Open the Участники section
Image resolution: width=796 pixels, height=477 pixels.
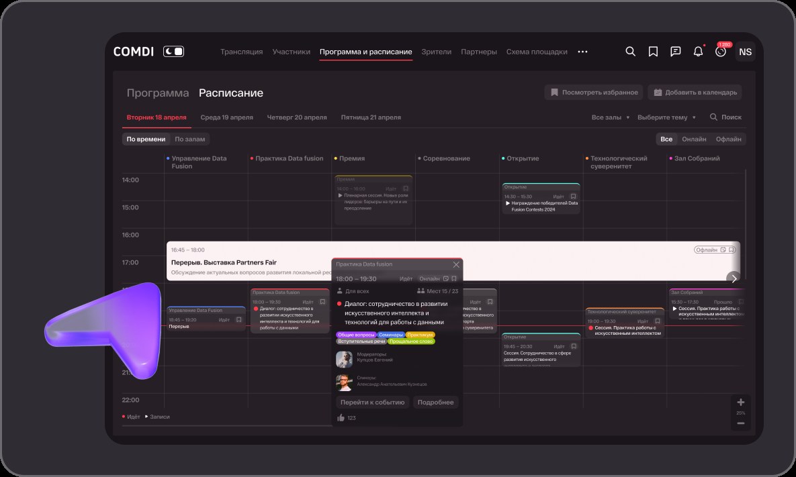tap(292, 52)
